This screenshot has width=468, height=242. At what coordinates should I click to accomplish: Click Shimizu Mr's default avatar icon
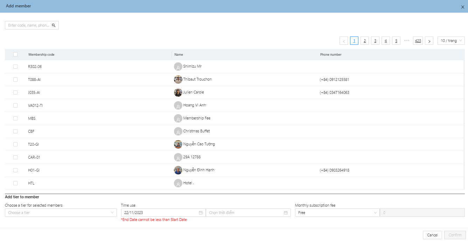click(178, 67)
